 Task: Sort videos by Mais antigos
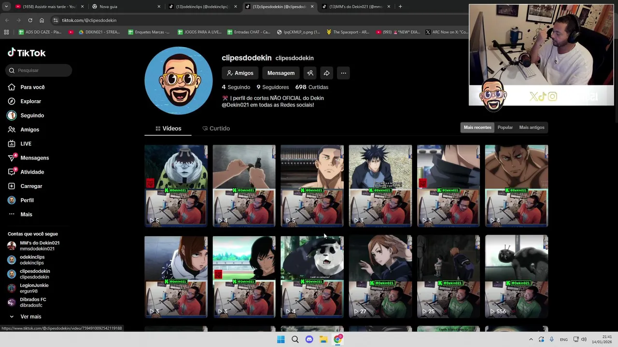[532, 127]
